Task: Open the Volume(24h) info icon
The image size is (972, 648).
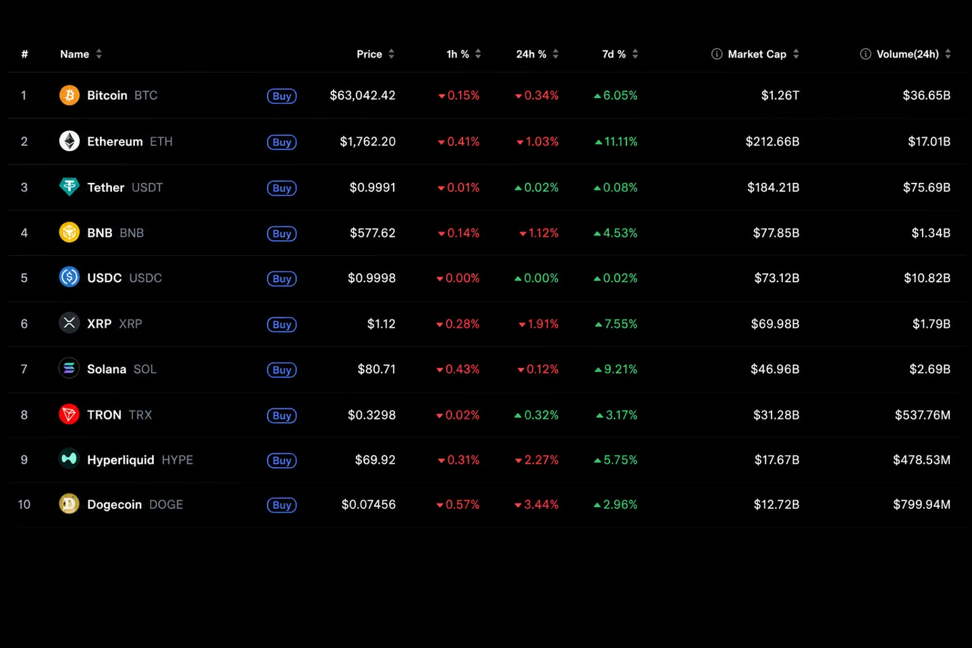Action: (x=865, y=54)
